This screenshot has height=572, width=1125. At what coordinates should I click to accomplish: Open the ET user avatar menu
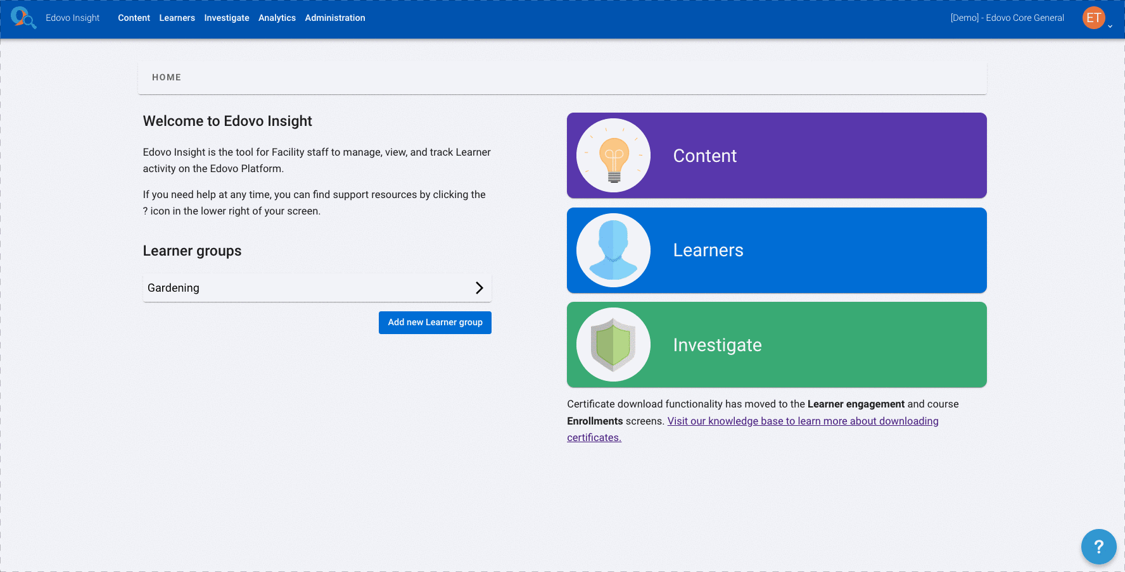1093,18
